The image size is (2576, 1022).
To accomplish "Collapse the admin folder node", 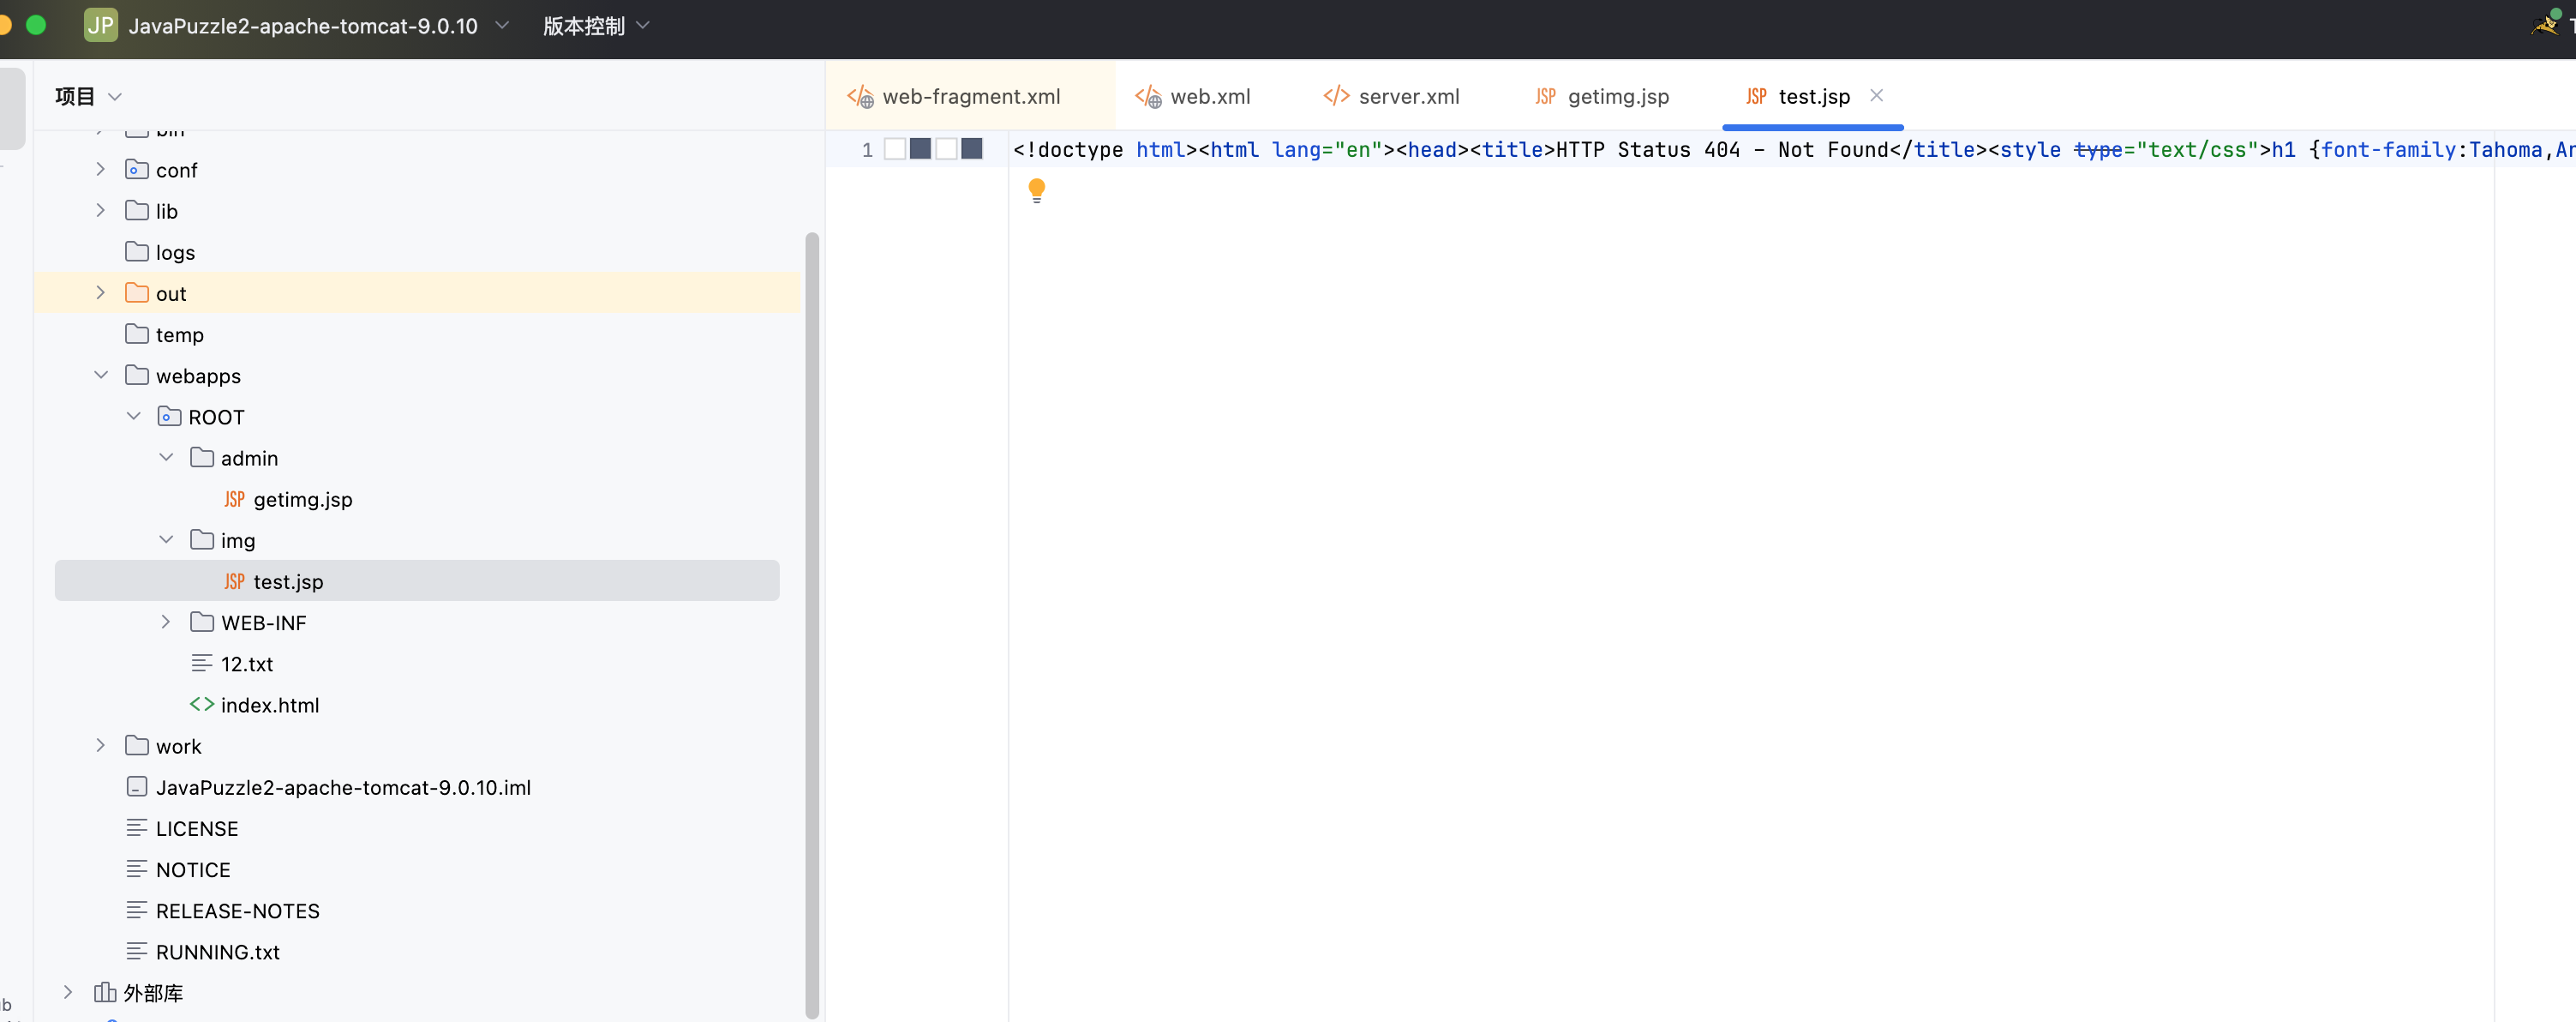I will pyautogui.click(x=166, y=458).
